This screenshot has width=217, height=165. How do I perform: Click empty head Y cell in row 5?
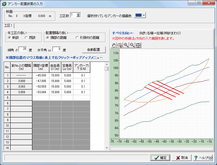click(41, 98)
